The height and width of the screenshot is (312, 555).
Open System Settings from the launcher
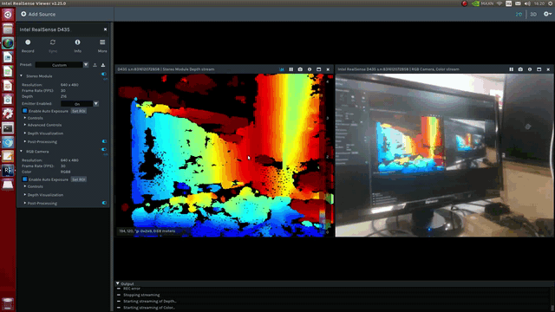[8, 114]
